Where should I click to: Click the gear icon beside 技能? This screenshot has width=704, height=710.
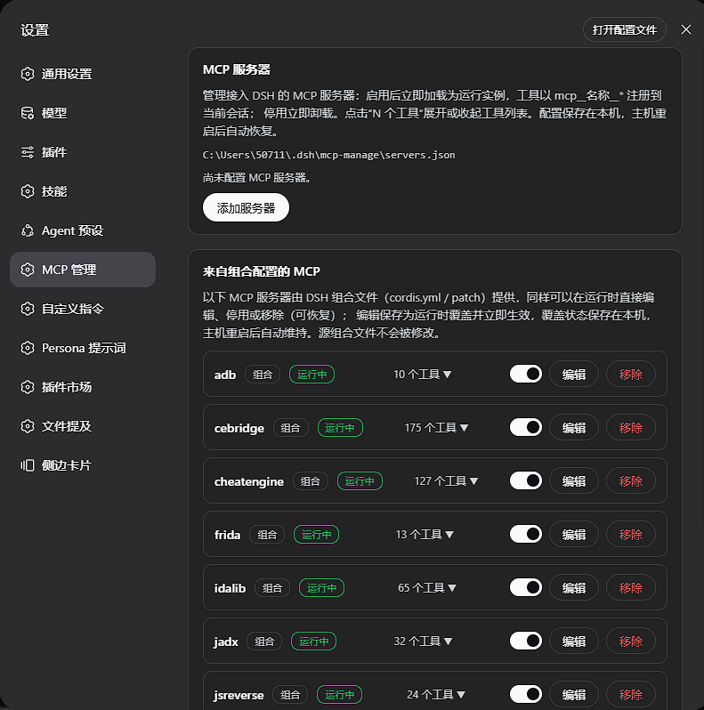coord(28,191)
